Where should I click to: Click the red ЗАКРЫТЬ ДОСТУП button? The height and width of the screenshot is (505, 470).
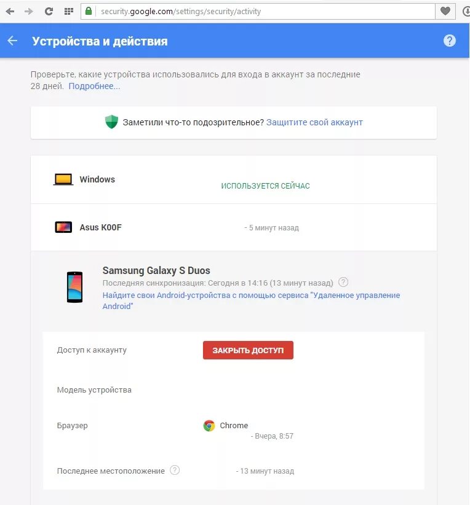pos(248,350)
